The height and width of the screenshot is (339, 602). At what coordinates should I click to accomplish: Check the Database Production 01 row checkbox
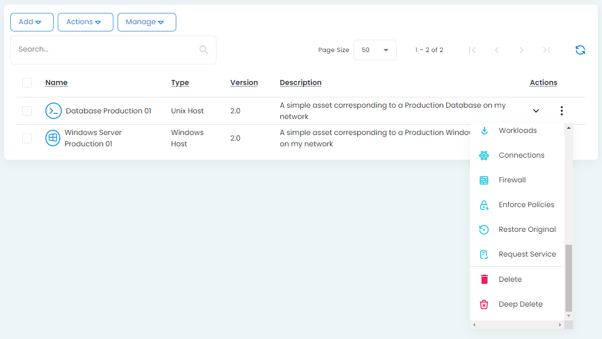[27, 111]
